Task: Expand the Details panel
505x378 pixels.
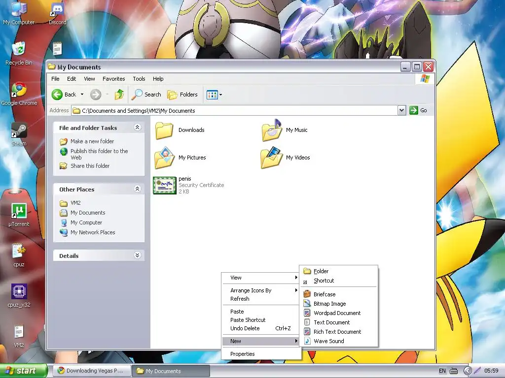Action: 137,255
